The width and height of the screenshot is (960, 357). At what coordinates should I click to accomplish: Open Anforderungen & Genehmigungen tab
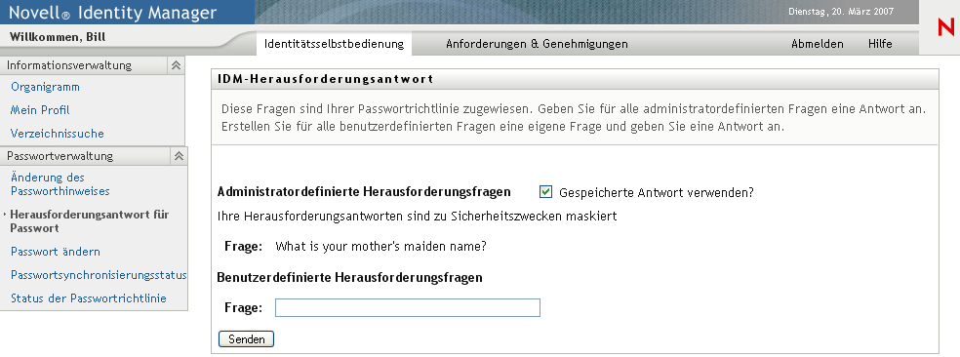point(537,44)
